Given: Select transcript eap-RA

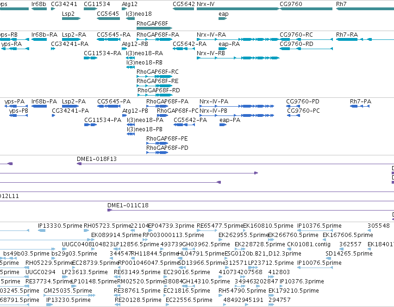Looking at the screenshot, I should click(x=229, y=45).
